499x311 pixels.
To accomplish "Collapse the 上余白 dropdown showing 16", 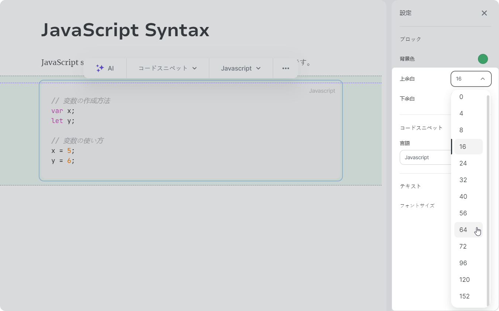I will coord(471,79).
